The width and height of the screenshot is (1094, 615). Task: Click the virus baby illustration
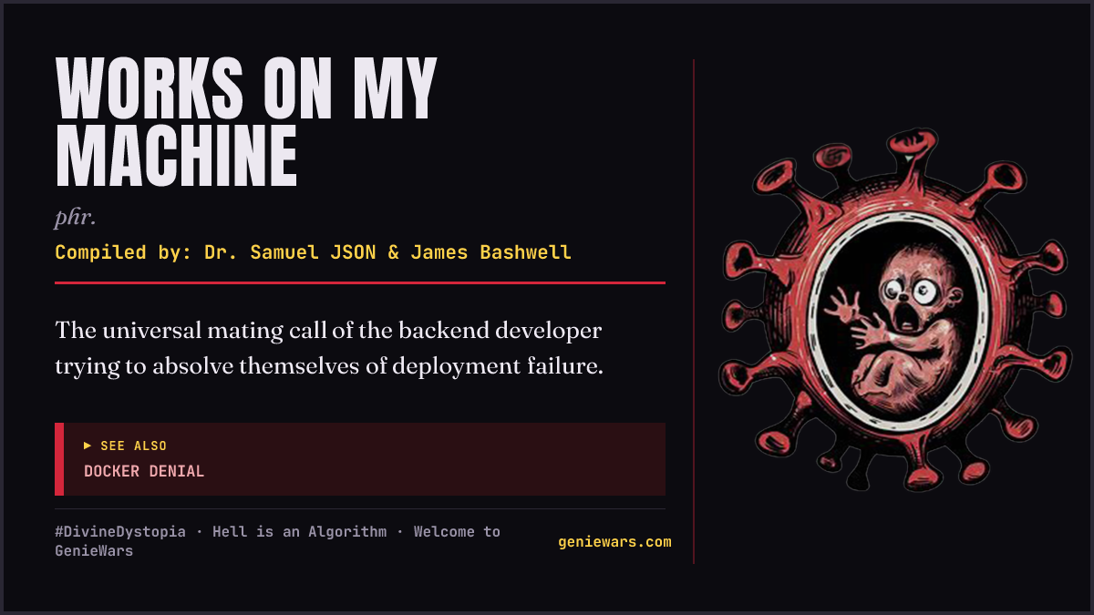[x=894, y=311]
